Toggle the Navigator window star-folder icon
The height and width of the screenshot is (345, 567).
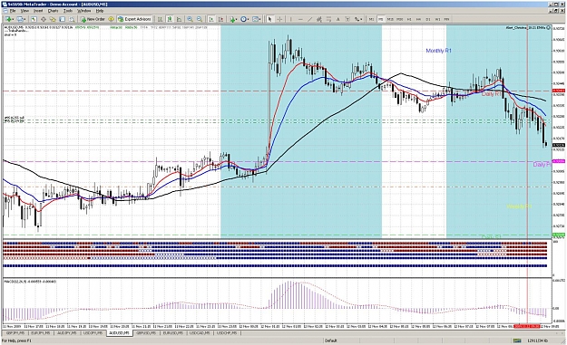[x=53, y=19]
